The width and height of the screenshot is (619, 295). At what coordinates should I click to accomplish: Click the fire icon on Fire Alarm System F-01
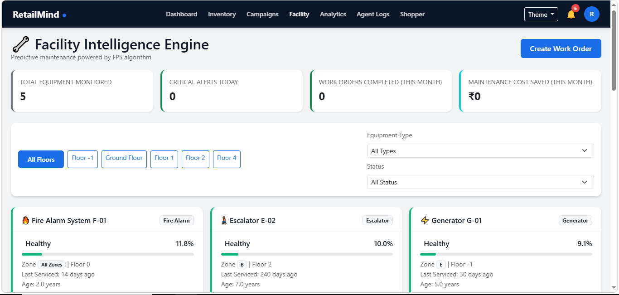[x=25, y=221]
